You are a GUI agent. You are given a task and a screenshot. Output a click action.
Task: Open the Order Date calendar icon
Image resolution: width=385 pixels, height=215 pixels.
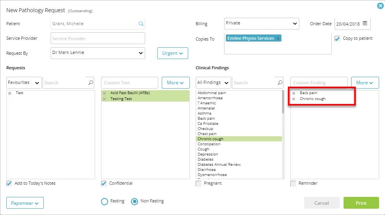tap(365, 24)
